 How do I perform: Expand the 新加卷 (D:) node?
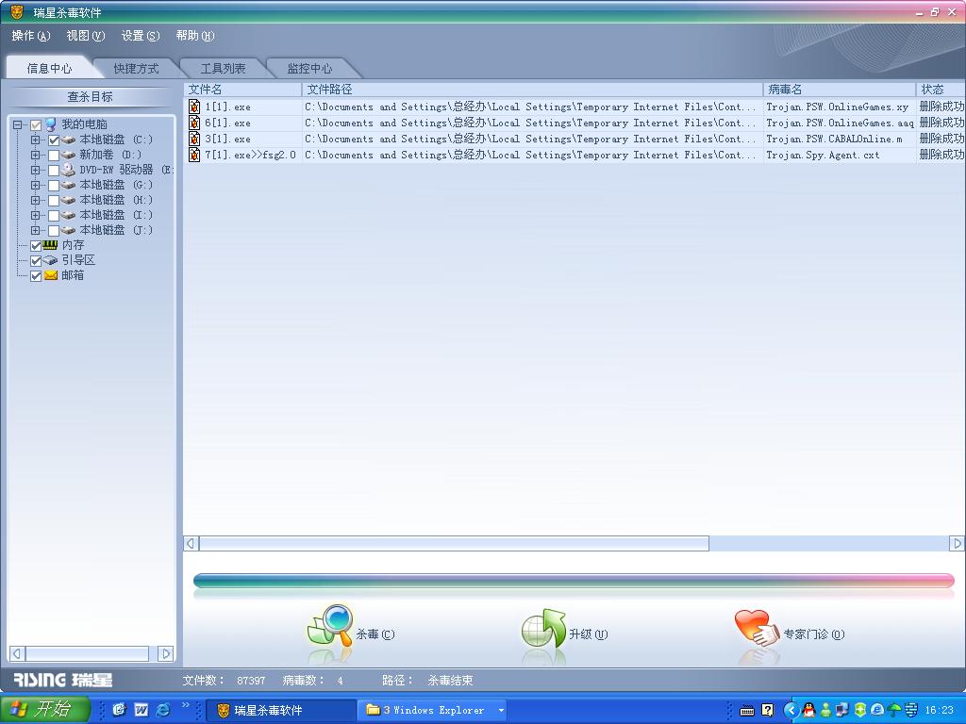(35, 155)
